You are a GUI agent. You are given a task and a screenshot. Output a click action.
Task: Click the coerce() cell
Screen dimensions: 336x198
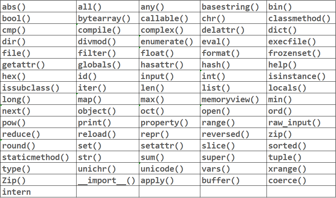[287, 180]
